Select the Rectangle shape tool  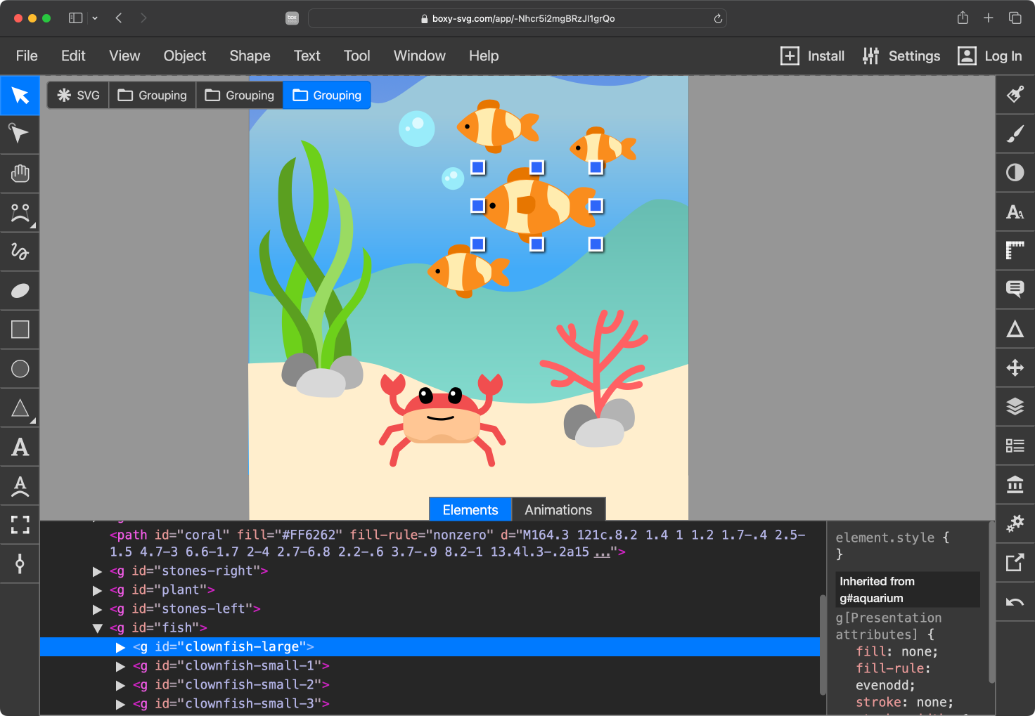tap(20, 330)
